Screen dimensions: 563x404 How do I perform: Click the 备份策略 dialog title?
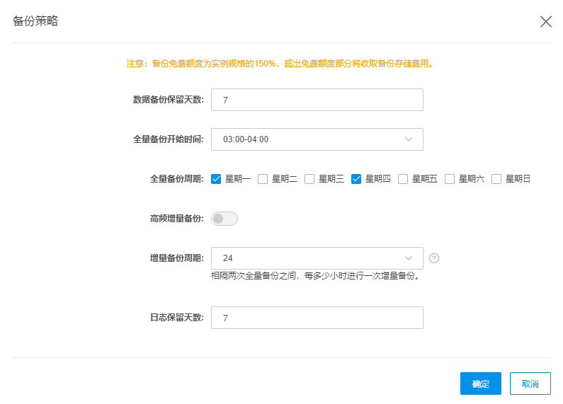coord(35,21)
